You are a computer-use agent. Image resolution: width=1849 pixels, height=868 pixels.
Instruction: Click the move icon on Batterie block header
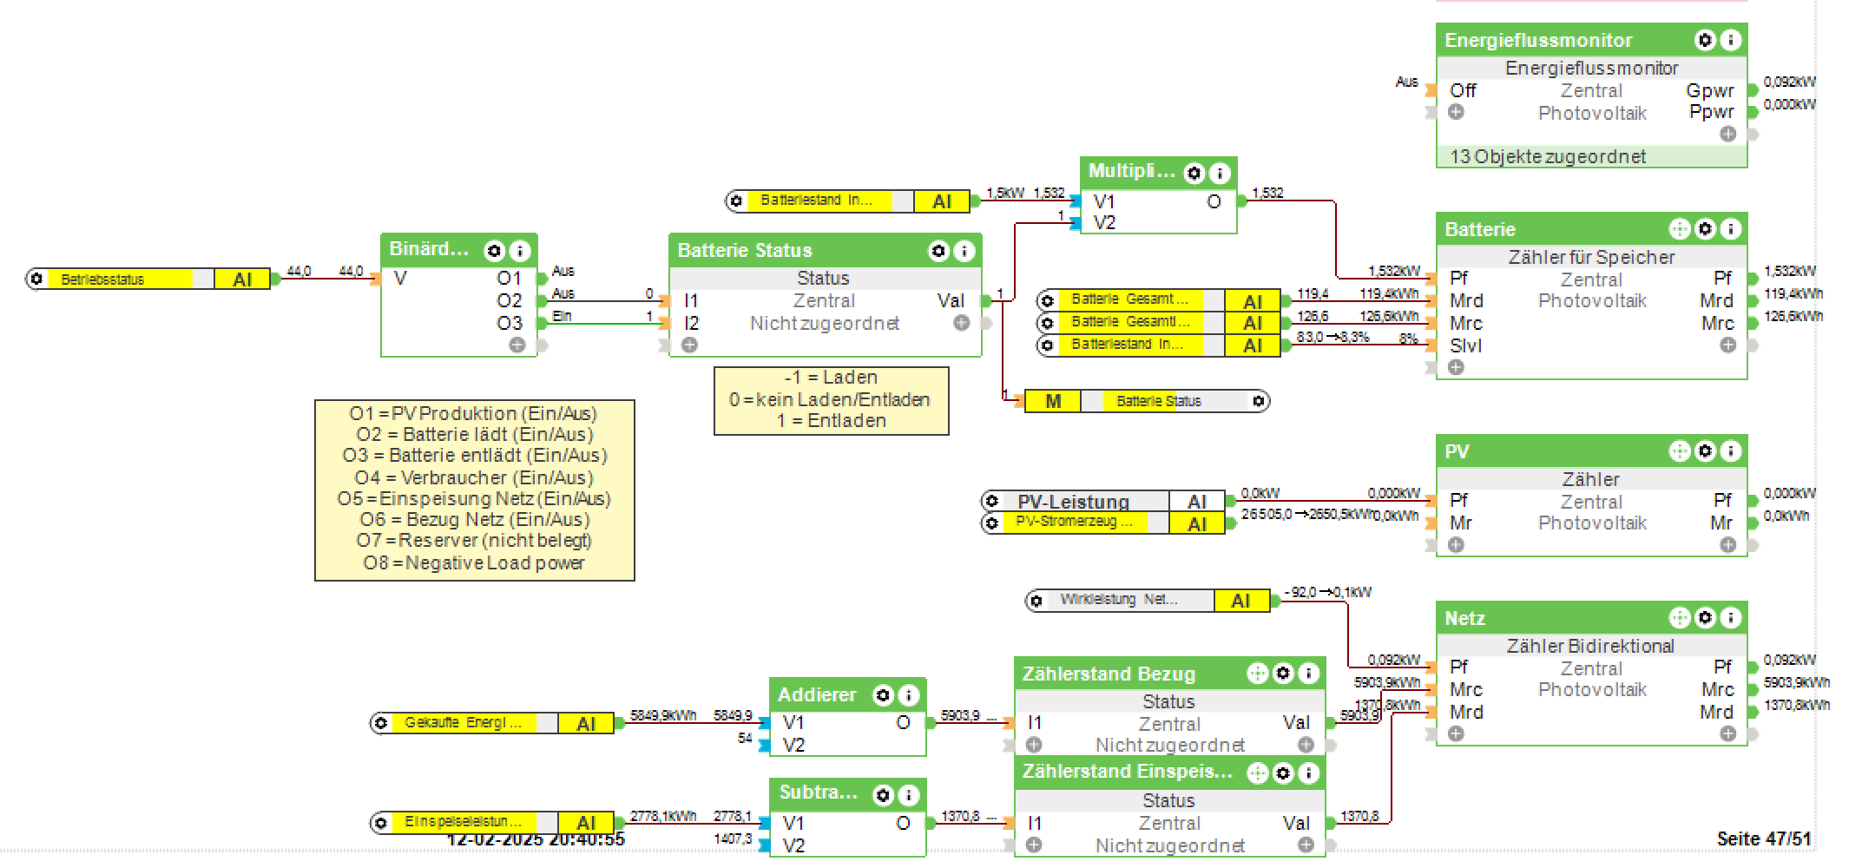tap(1680, 229)
